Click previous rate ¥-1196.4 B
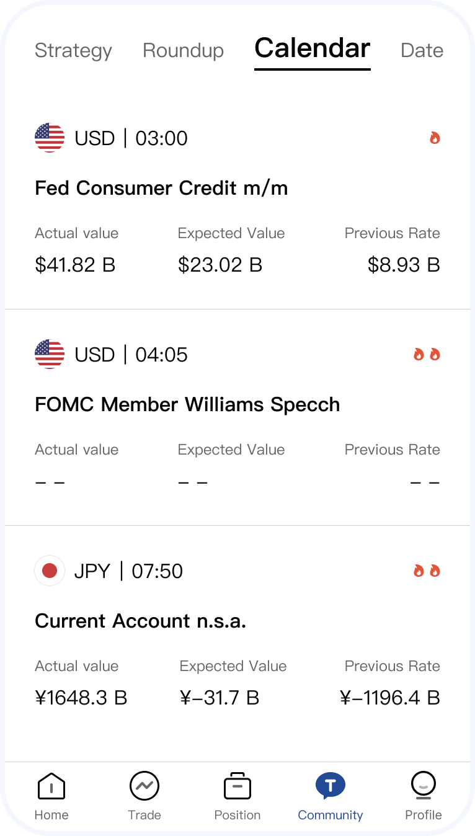 click(x=390, y=698)
